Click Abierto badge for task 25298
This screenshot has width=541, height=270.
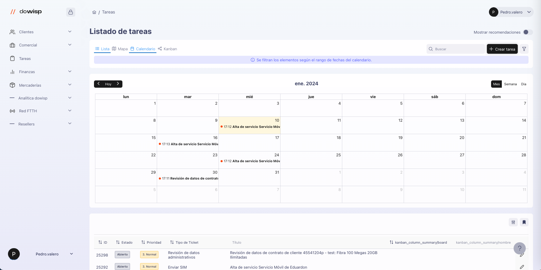pyautogui.click(x=122, y=254)
